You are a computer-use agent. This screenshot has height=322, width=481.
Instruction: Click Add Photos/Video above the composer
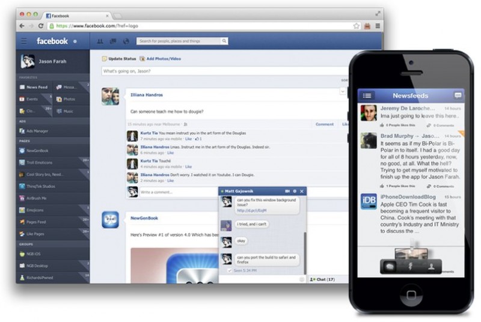click(x=161, y=59)
